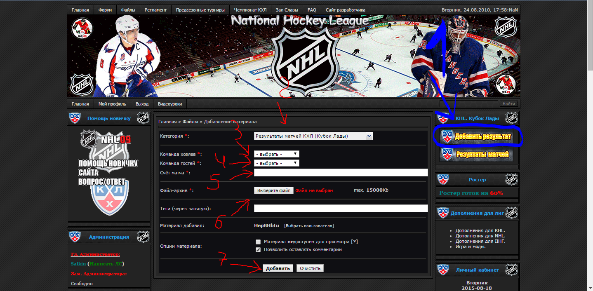Click the Выберите файл button
This screenshot has width=593, height=291.
click(x=274, y=190)
